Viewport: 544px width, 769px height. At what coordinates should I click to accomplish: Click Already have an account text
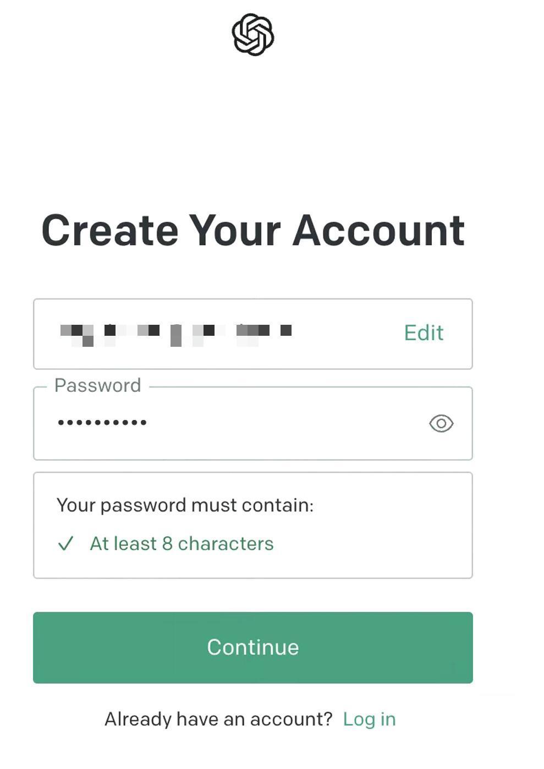218,719
